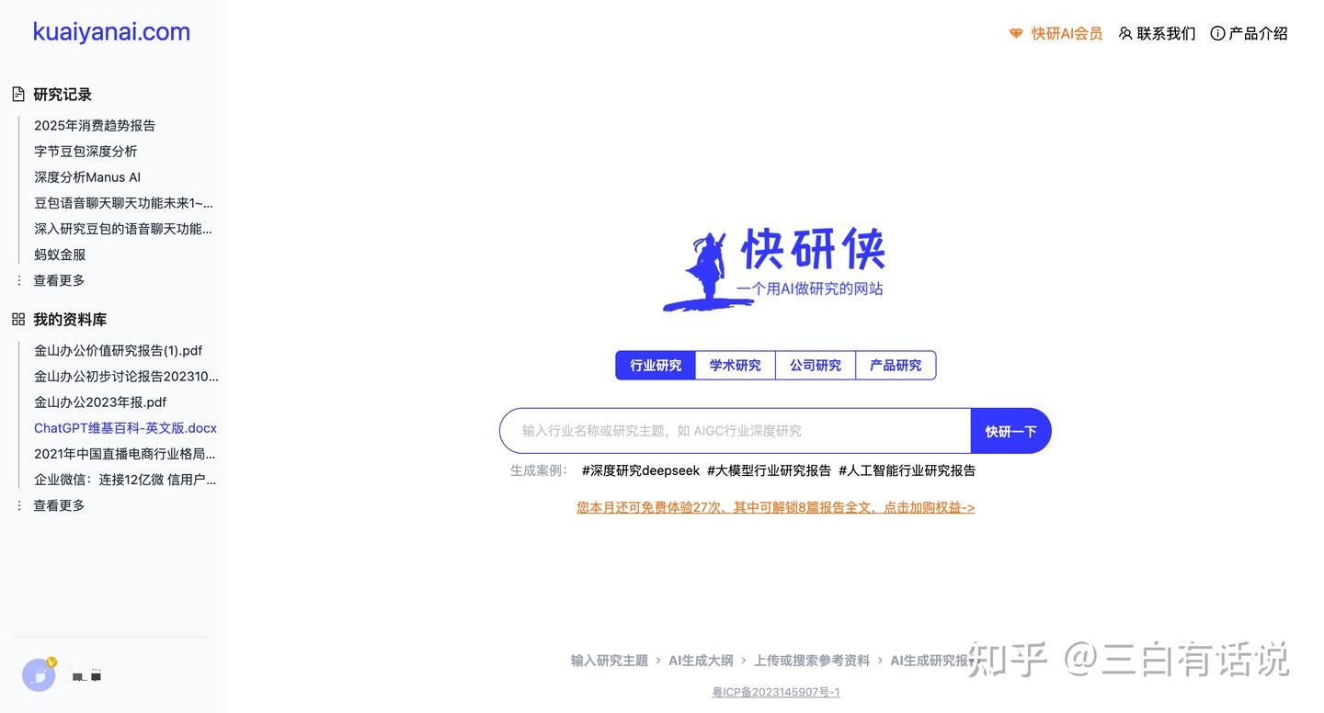Screen dimensions: 1324x713
Task: Open record 深度分析Manus AI
Action: point(87,176)
